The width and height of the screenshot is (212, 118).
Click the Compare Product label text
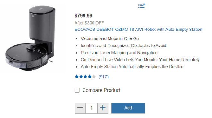102,90
